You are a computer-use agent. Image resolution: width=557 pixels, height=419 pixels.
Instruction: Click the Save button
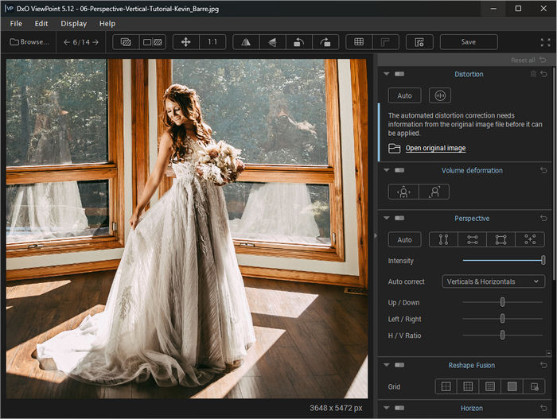(469, 42)
